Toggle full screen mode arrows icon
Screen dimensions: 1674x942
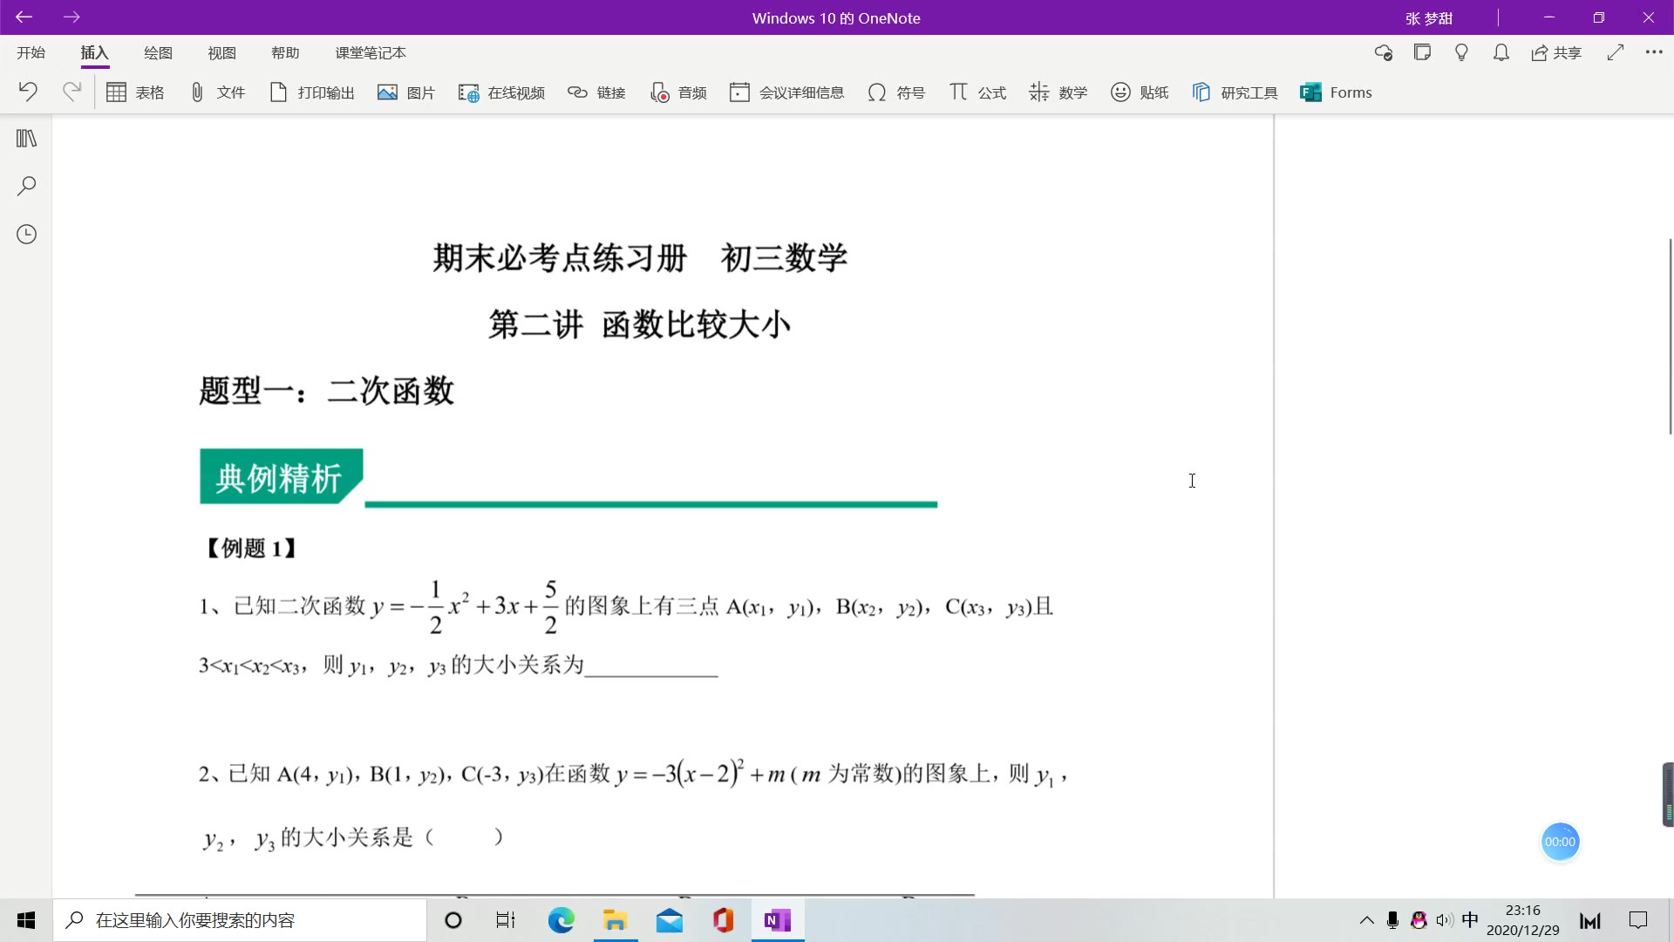click(x=1616, y=52)
